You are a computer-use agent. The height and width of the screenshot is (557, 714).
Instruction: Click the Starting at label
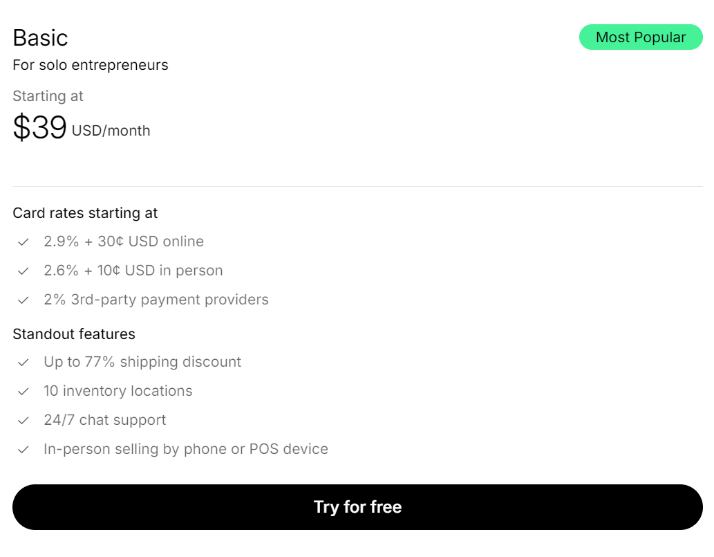coord(48,96)
